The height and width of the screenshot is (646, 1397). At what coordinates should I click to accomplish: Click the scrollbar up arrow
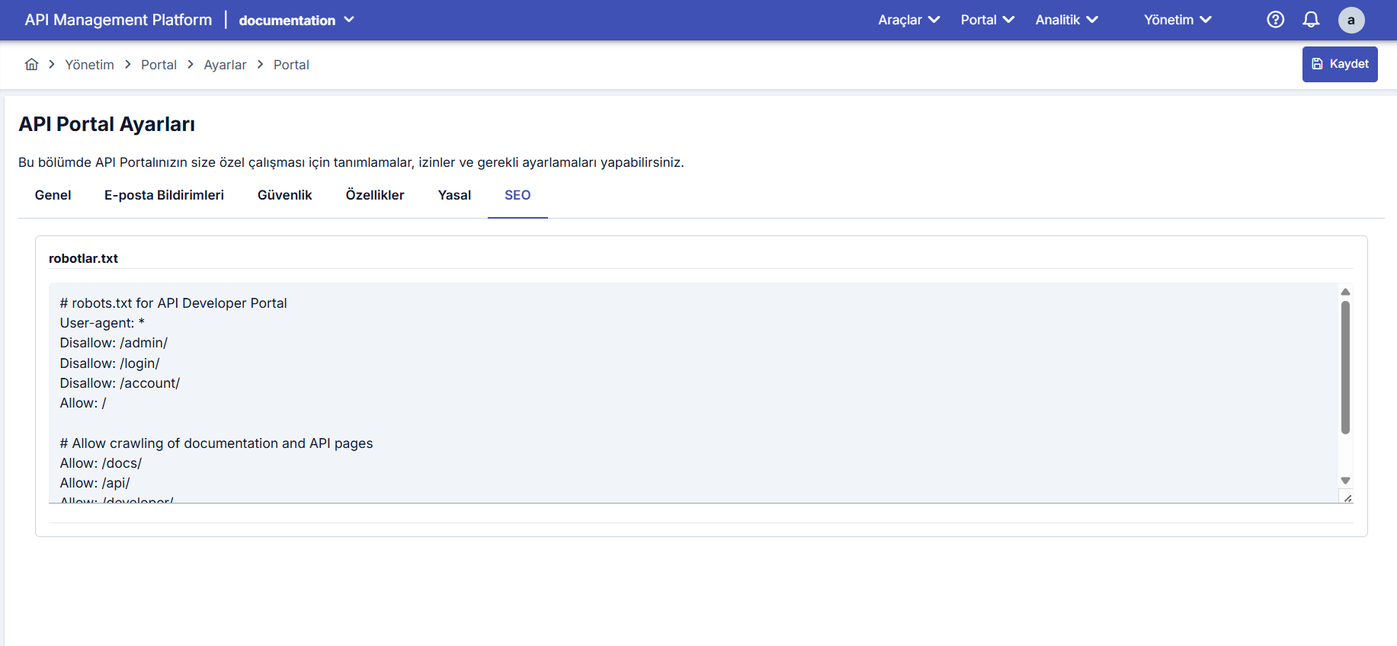pos(1345,292)
